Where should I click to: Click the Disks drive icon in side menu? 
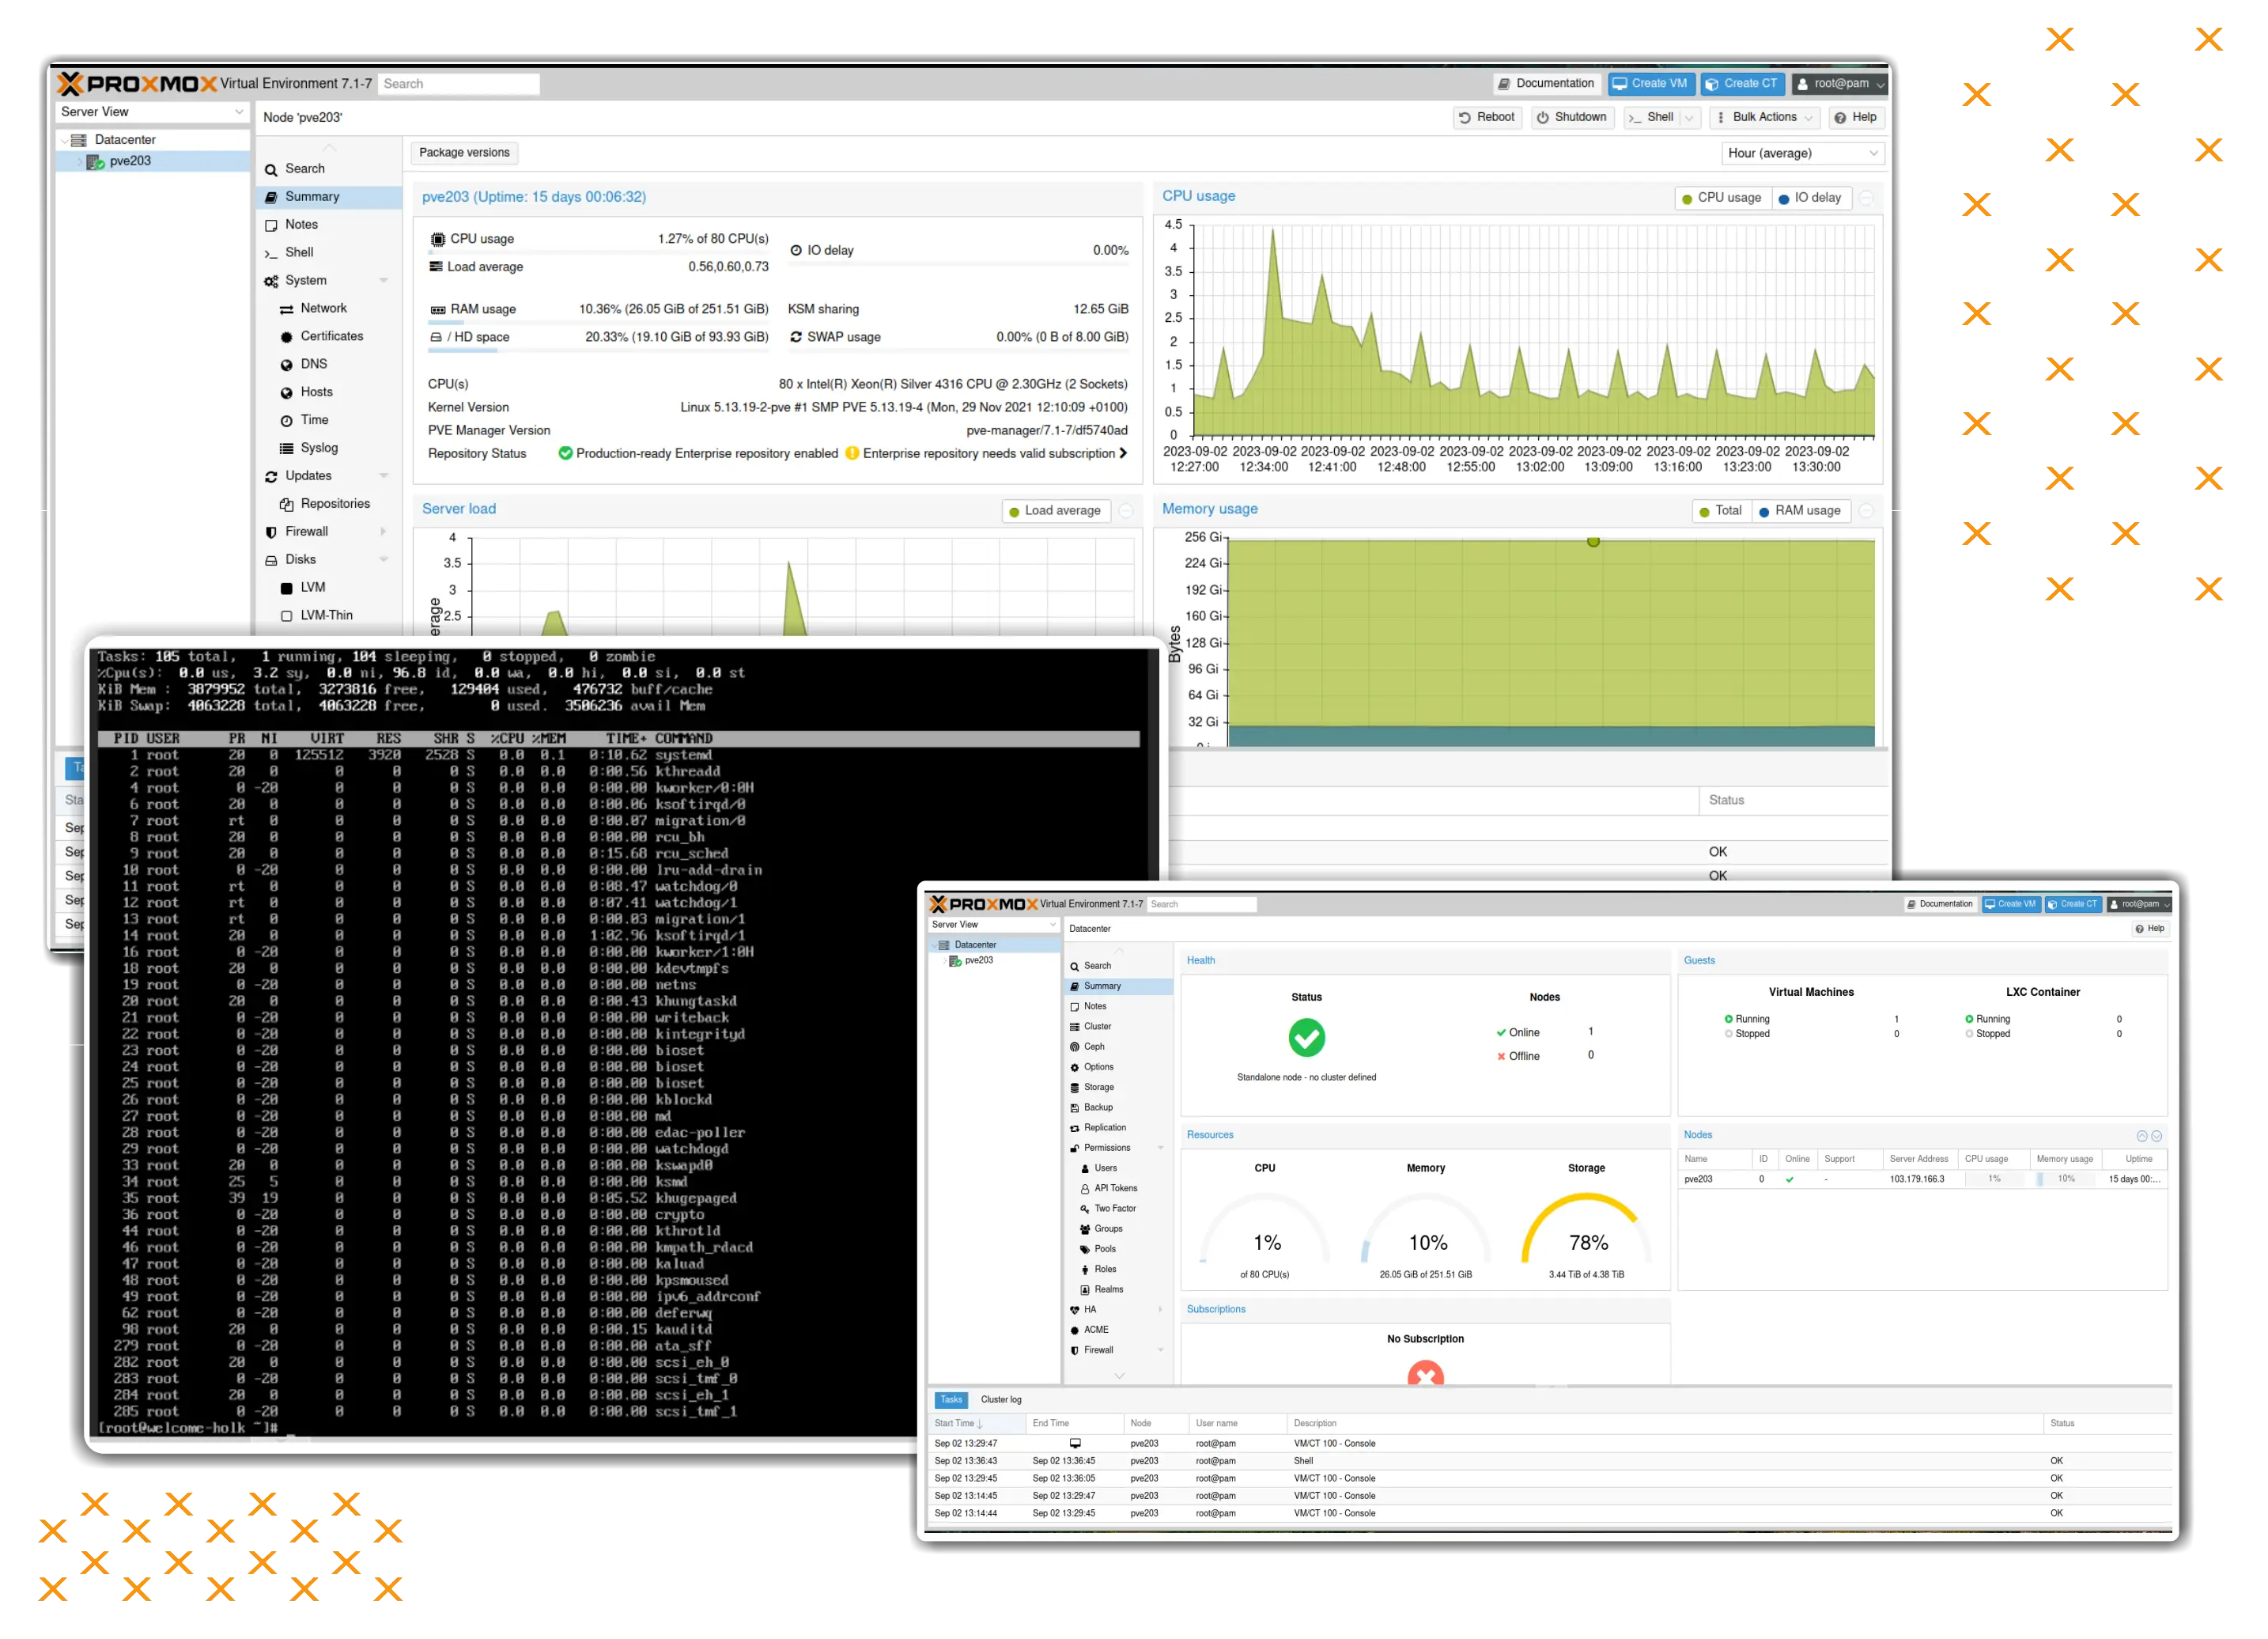271,561
